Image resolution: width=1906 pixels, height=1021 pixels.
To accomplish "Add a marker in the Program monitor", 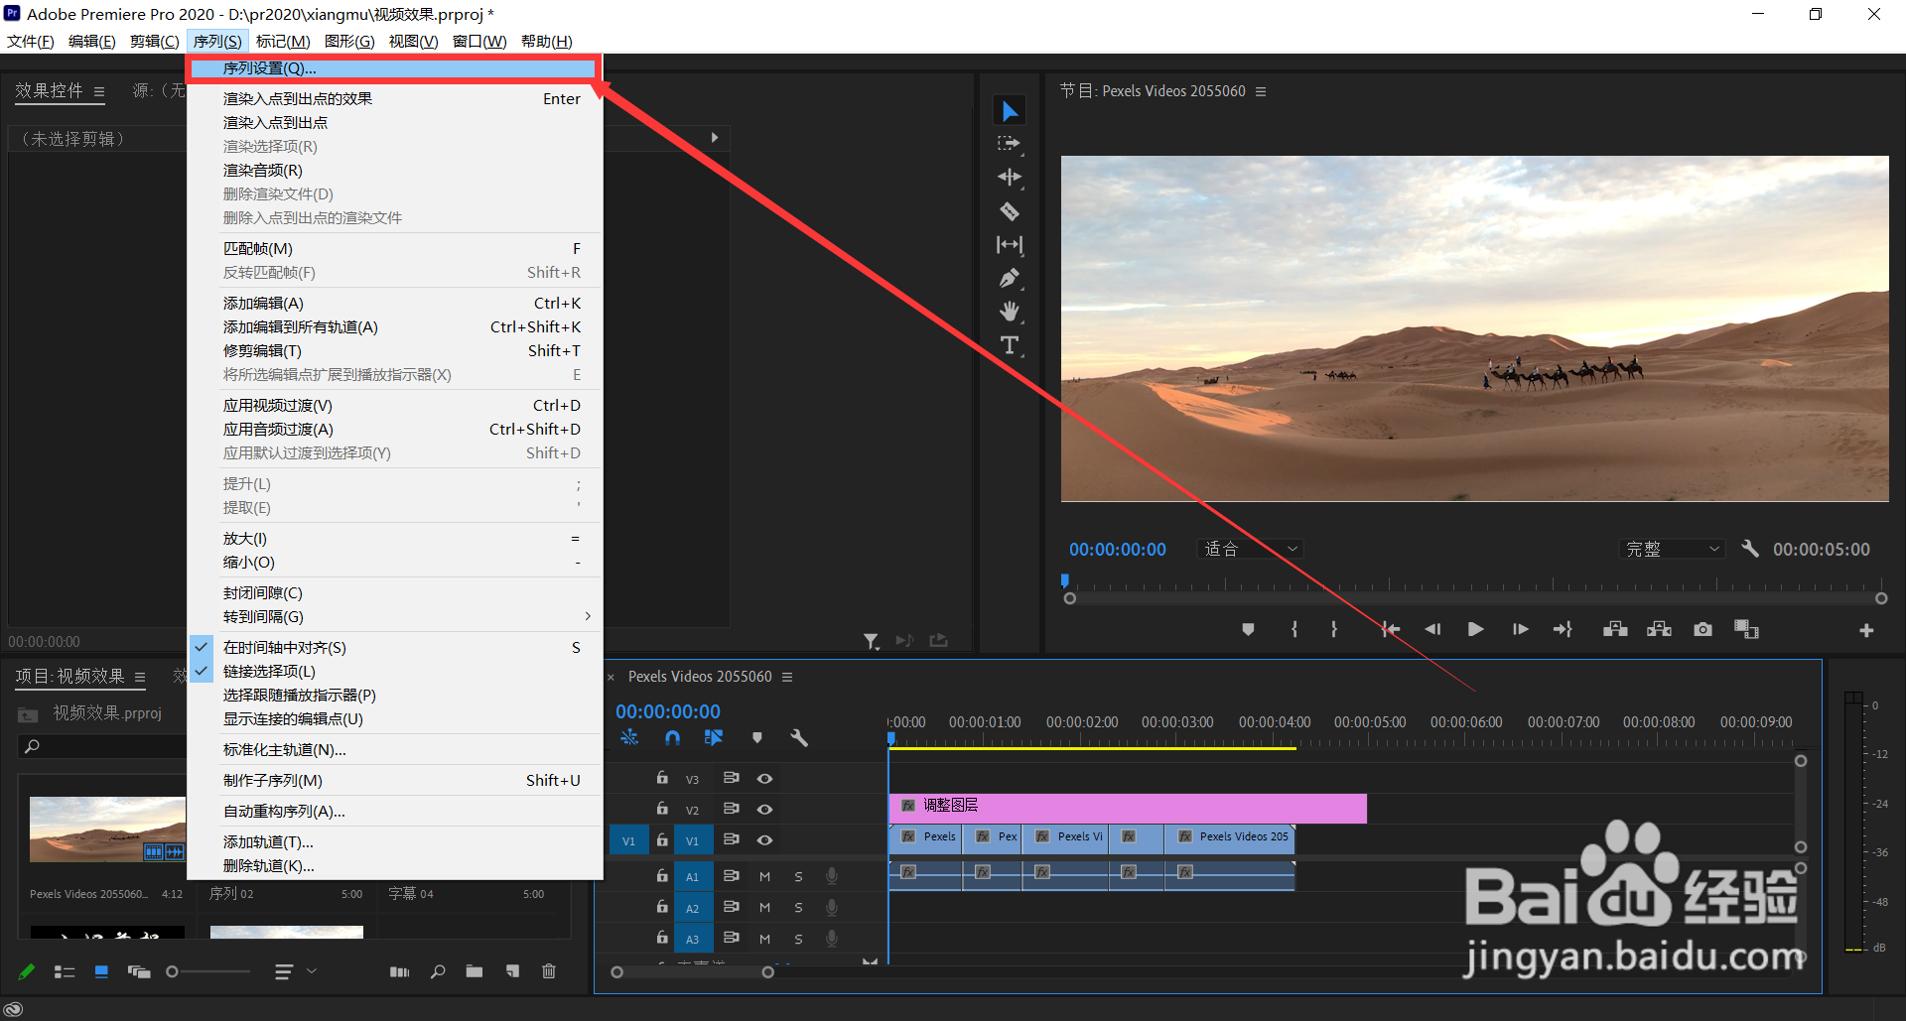I will click(1248, 629).
